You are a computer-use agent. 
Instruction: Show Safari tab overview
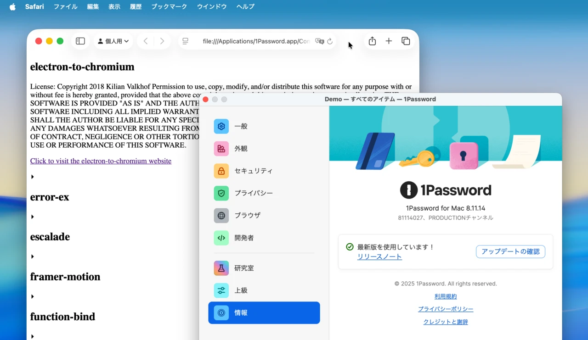pos(406,41)
